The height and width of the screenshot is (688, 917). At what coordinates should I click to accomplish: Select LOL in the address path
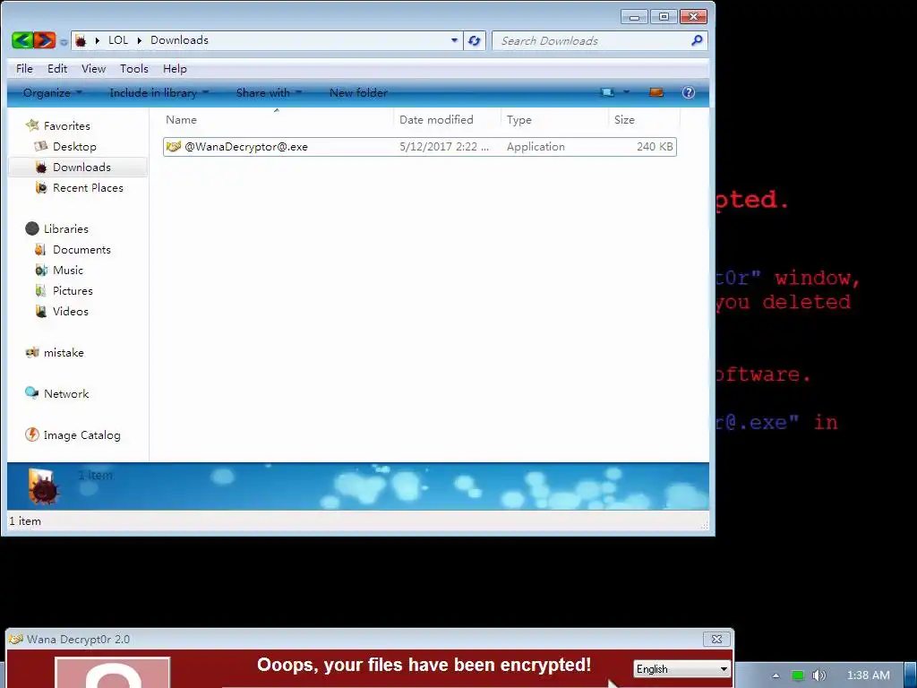coord(118,40)
